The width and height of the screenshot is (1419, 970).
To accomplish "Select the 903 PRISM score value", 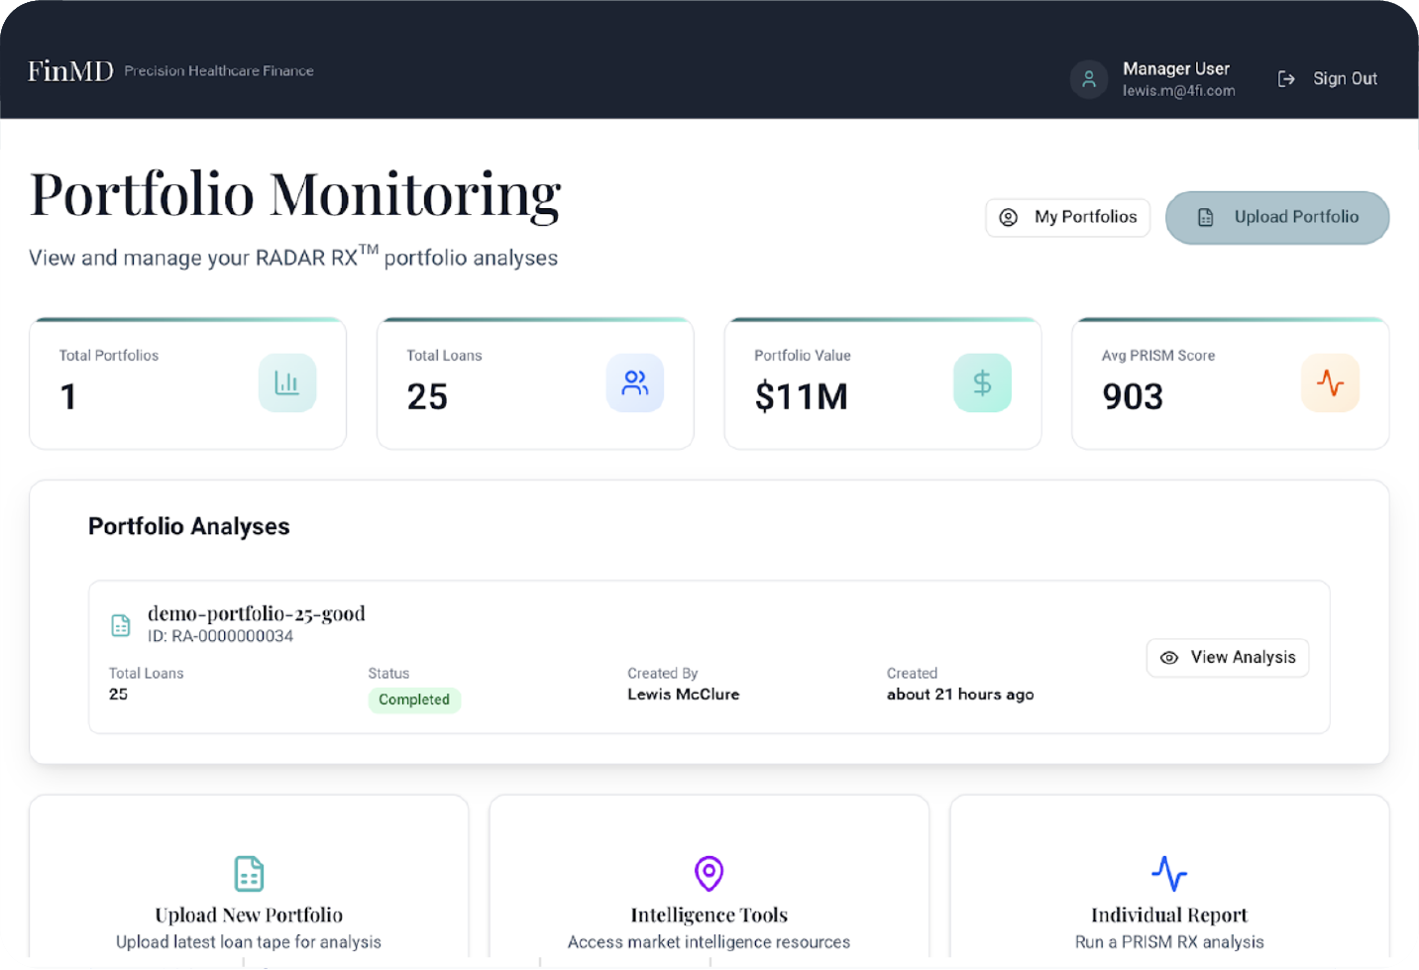I will (1133, 397).
